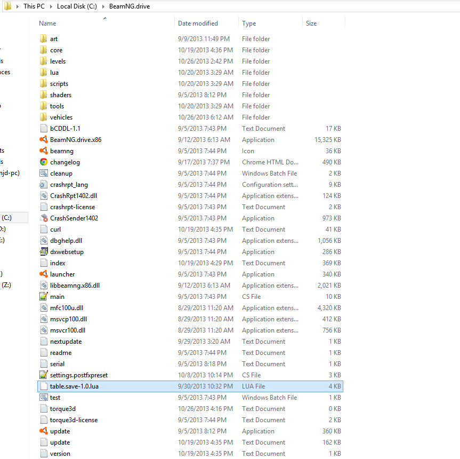Sort by the Size column header

coord(311,23)
